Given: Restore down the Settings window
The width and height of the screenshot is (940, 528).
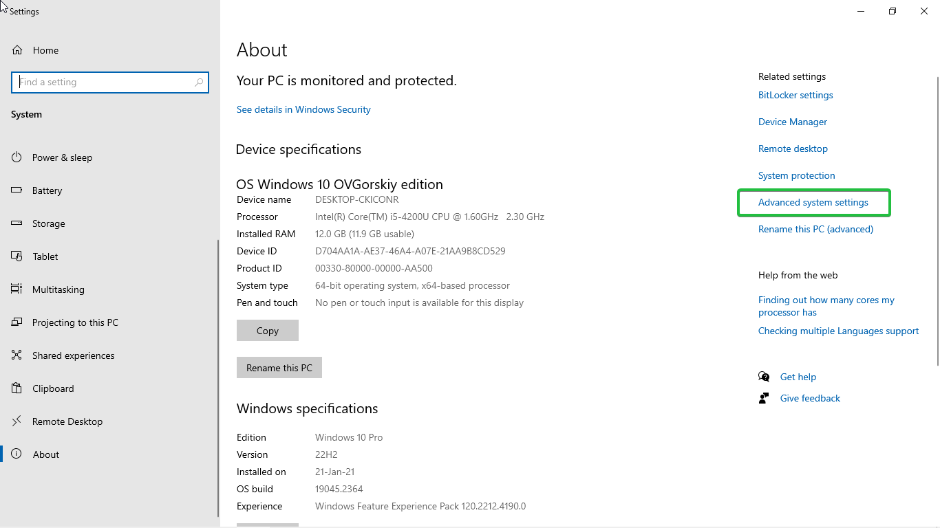Looking at the screenshot, I should point(893,11).
